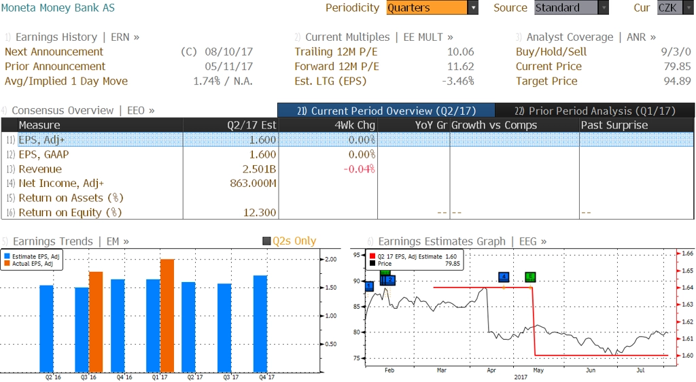
Task: Click the Growth vs Comps column header
Action: [515, 125]
